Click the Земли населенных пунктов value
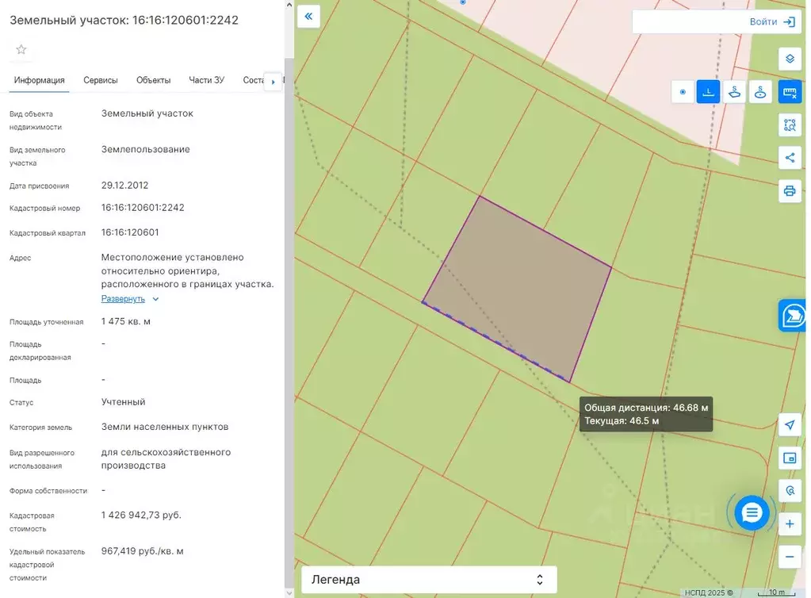 (165, 427)
